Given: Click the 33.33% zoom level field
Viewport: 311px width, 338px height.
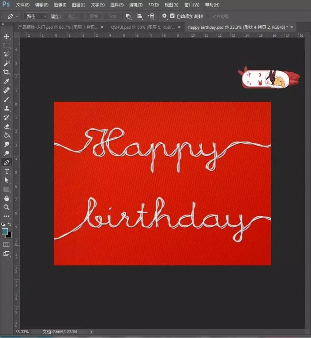Looking at the screenshot, I should coord(22,332).
